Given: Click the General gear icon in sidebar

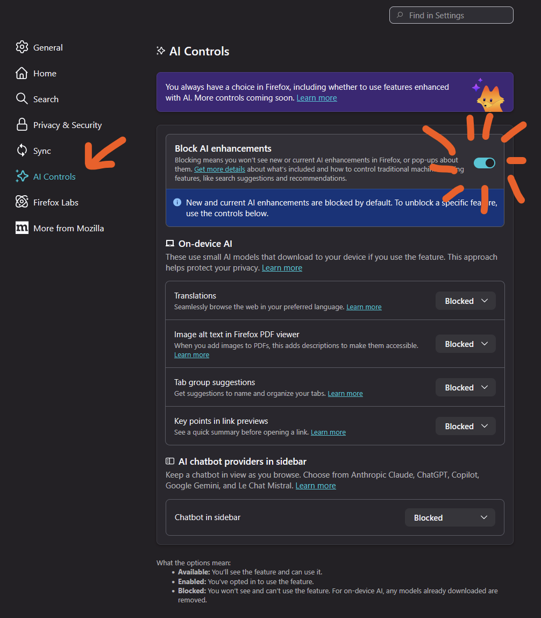Looking at the screenshot, I should [22, 47].
